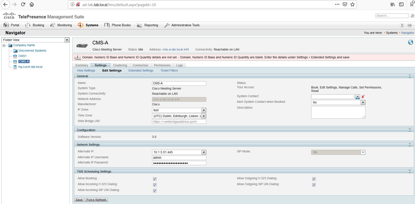This screenshot has height=204, width=415.
Task: Click the browser Forward arrow button
Action: pyautogui.click(x=14, y=5)
